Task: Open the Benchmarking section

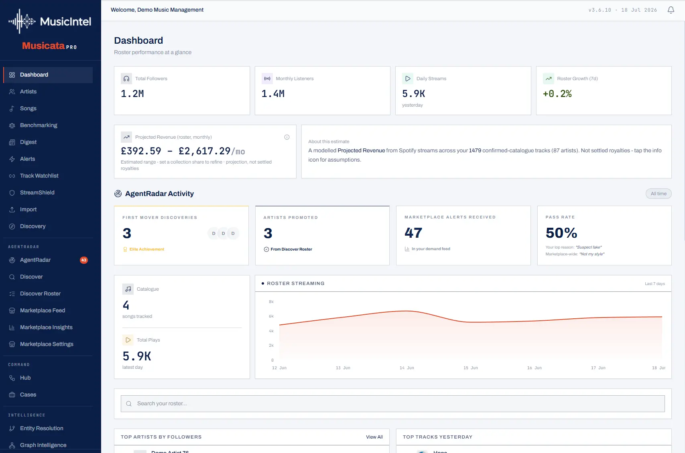Action: click(48, 125)
